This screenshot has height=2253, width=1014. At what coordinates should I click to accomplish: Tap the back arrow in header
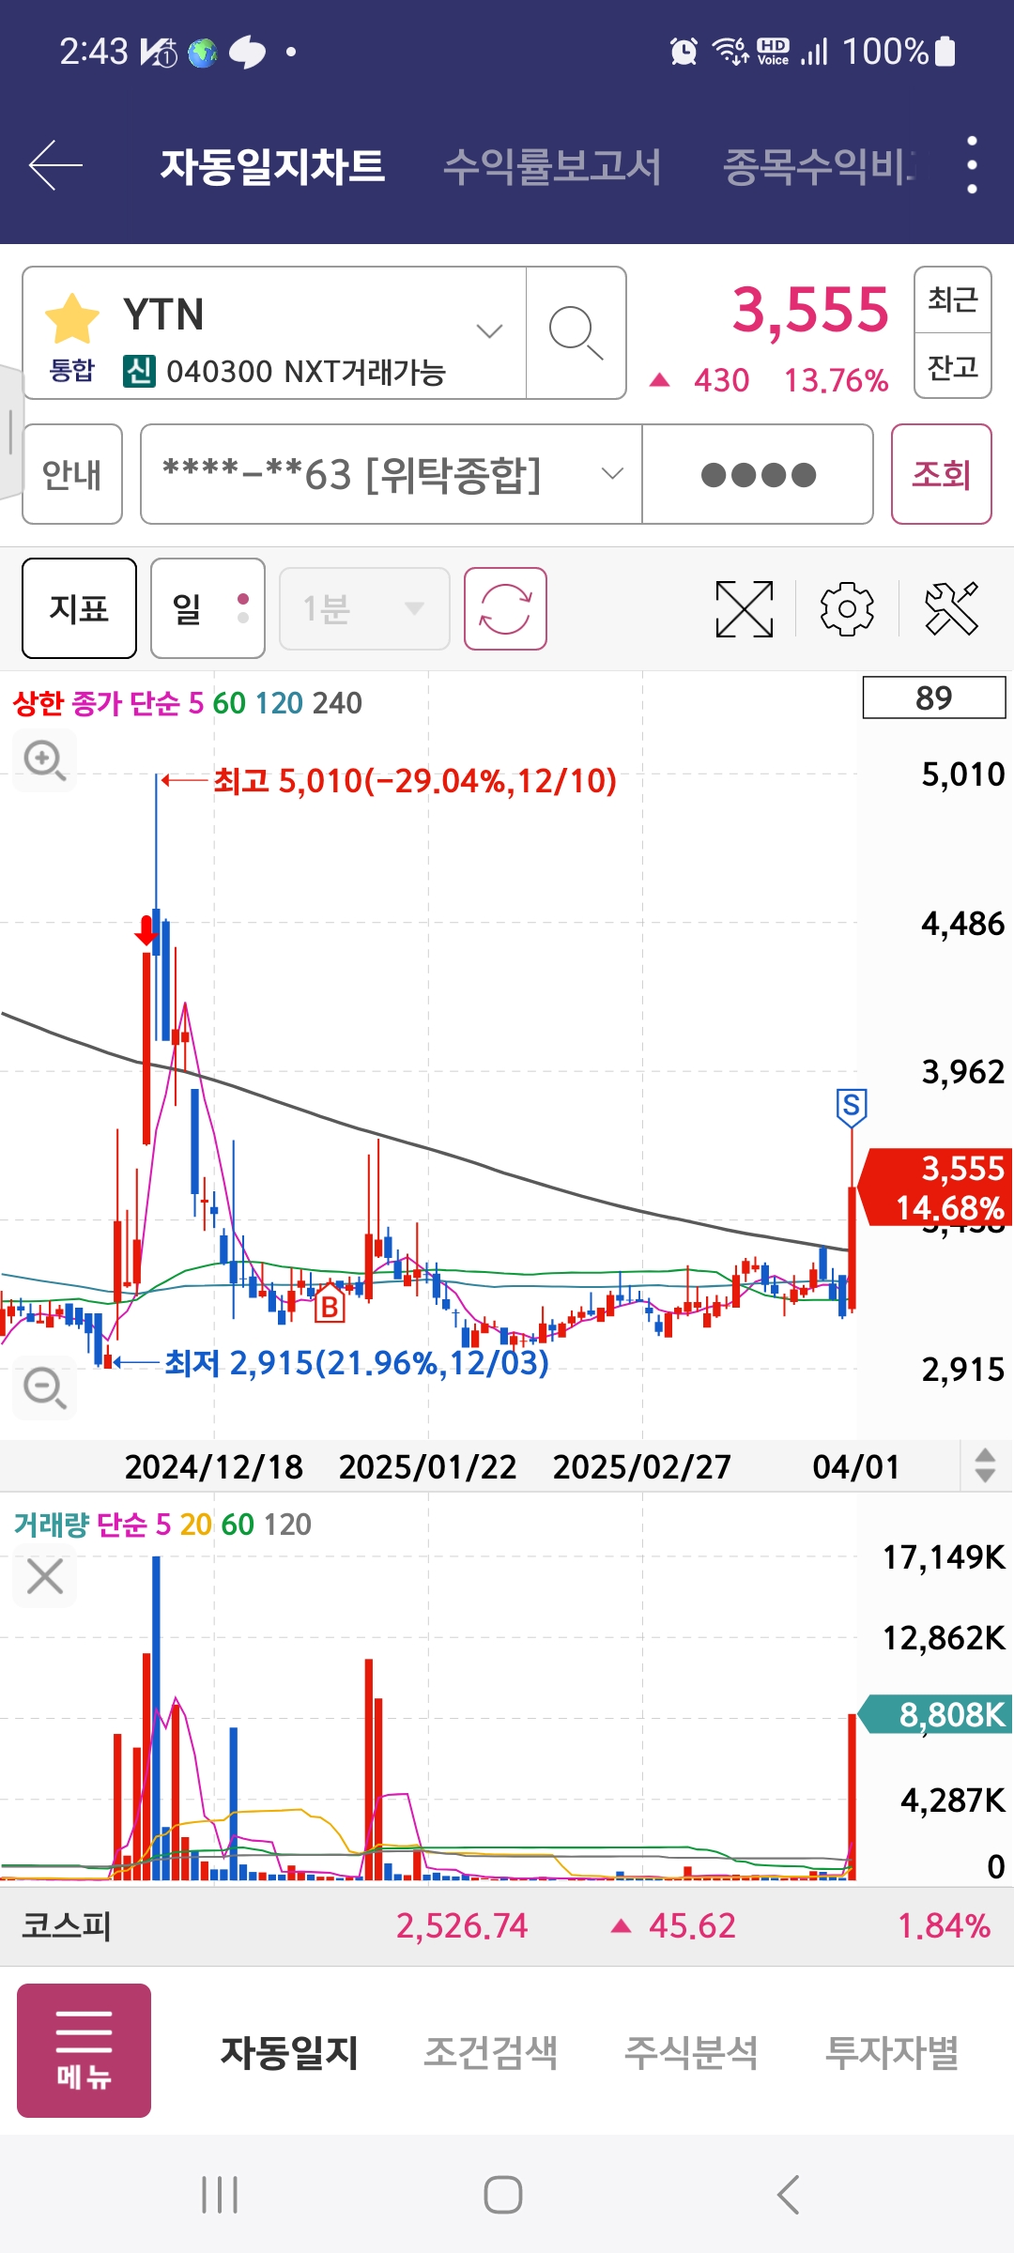click(x=55, y=165)
